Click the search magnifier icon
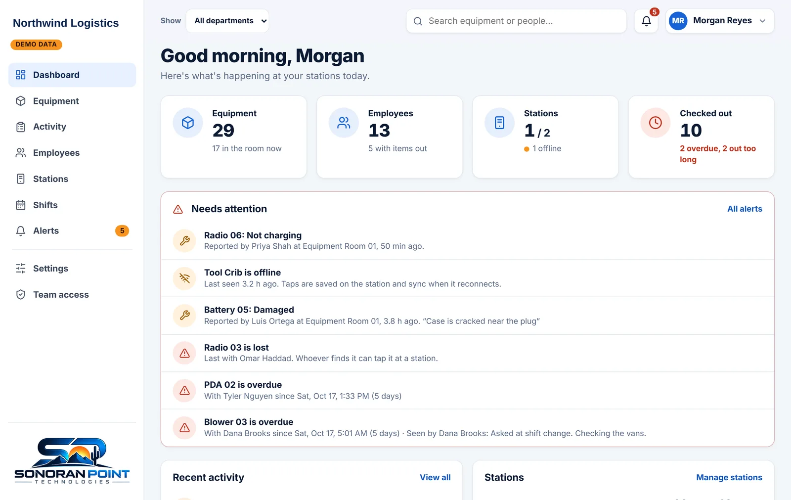This screenshot has width=791, height=500. (418, 21)
